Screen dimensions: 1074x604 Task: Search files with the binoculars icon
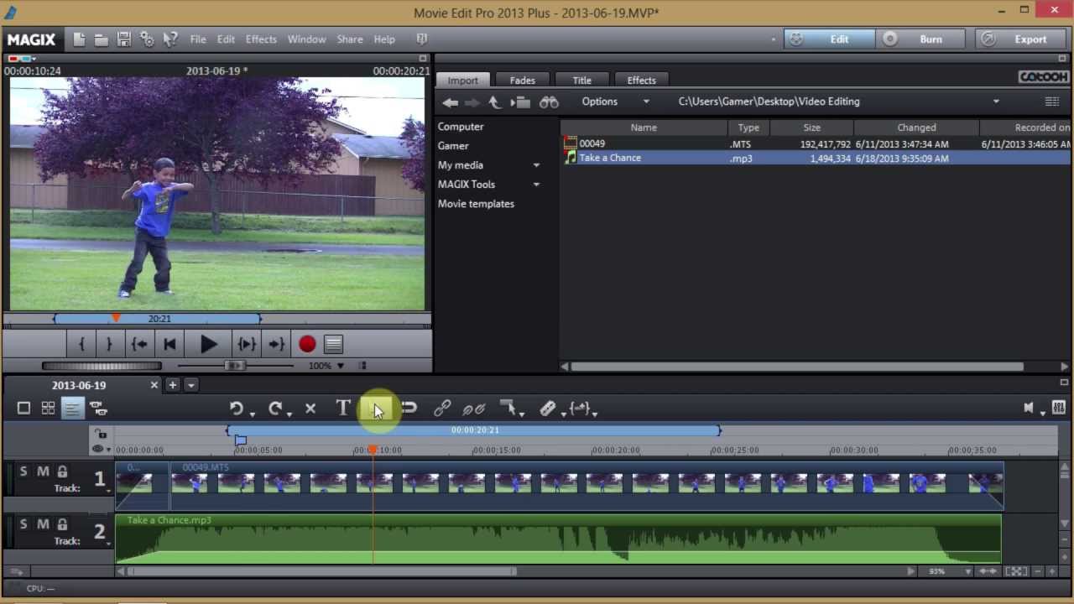(x=549, y=102)
